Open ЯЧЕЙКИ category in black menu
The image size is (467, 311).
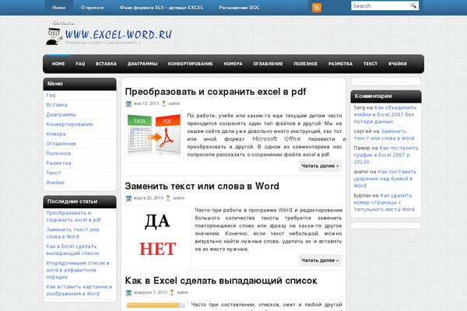397,64
